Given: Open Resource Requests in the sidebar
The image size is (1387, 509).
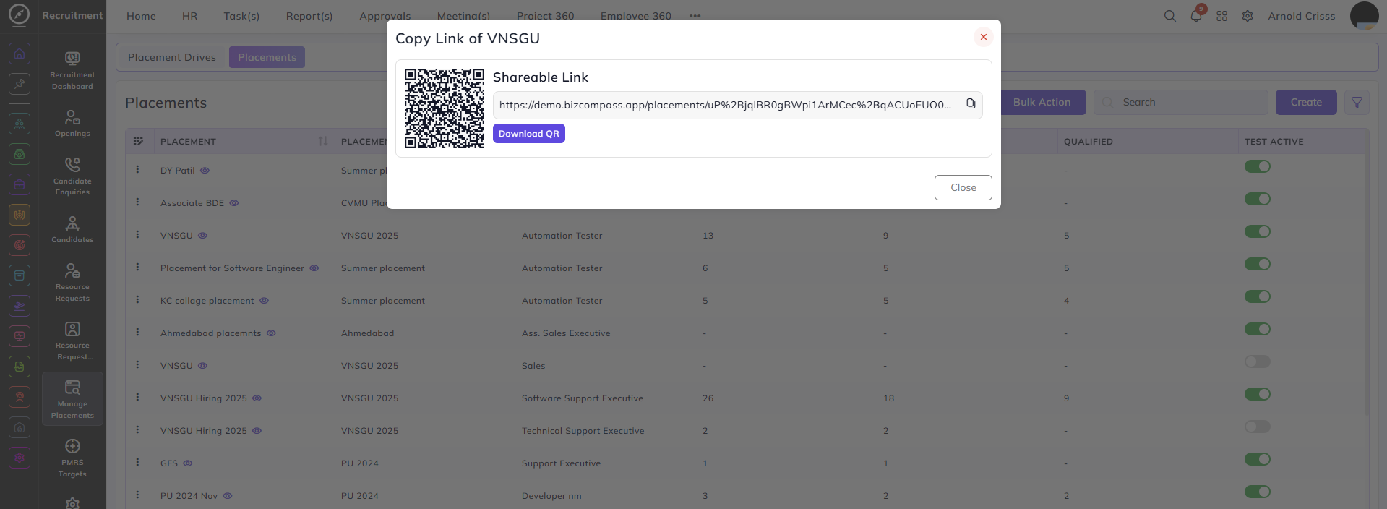Looking at the screenshot, I should tap(72, 282).
